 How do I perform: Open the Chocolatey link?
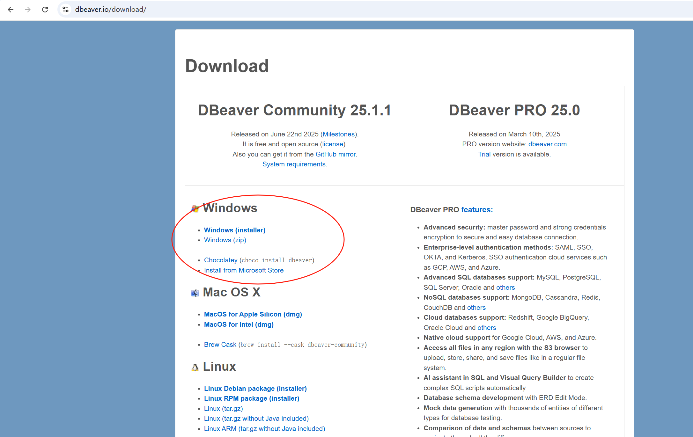pyautogui.click(x=220, y=260)
